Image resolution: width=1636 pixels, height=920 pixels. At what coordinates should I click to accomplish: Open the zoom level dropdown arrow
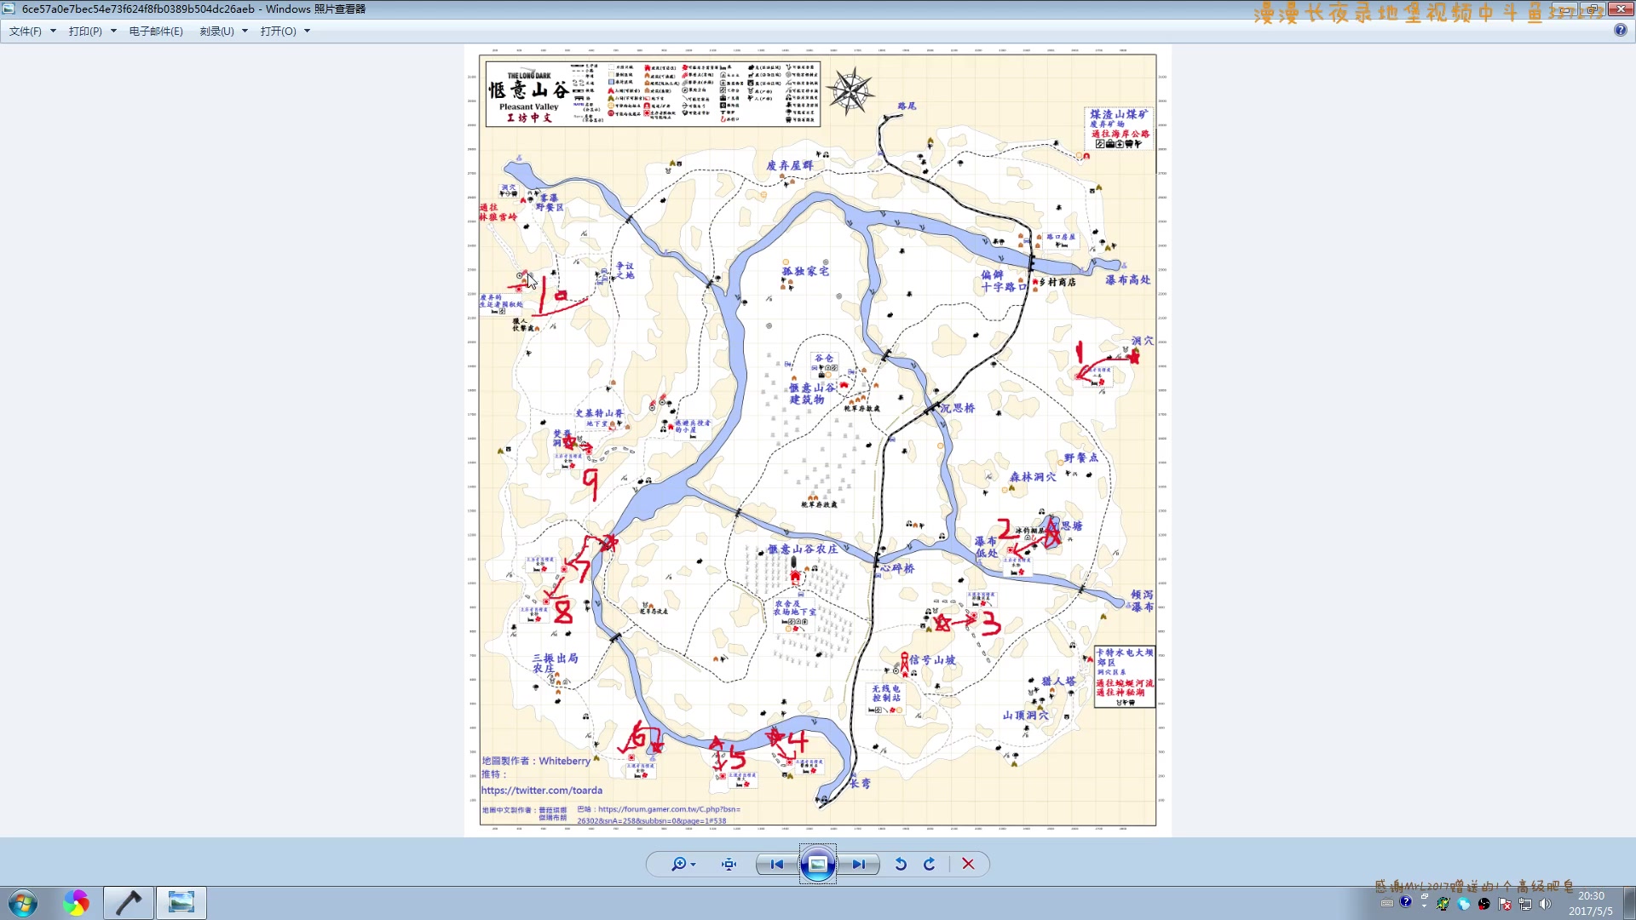[x=694, y=865]
